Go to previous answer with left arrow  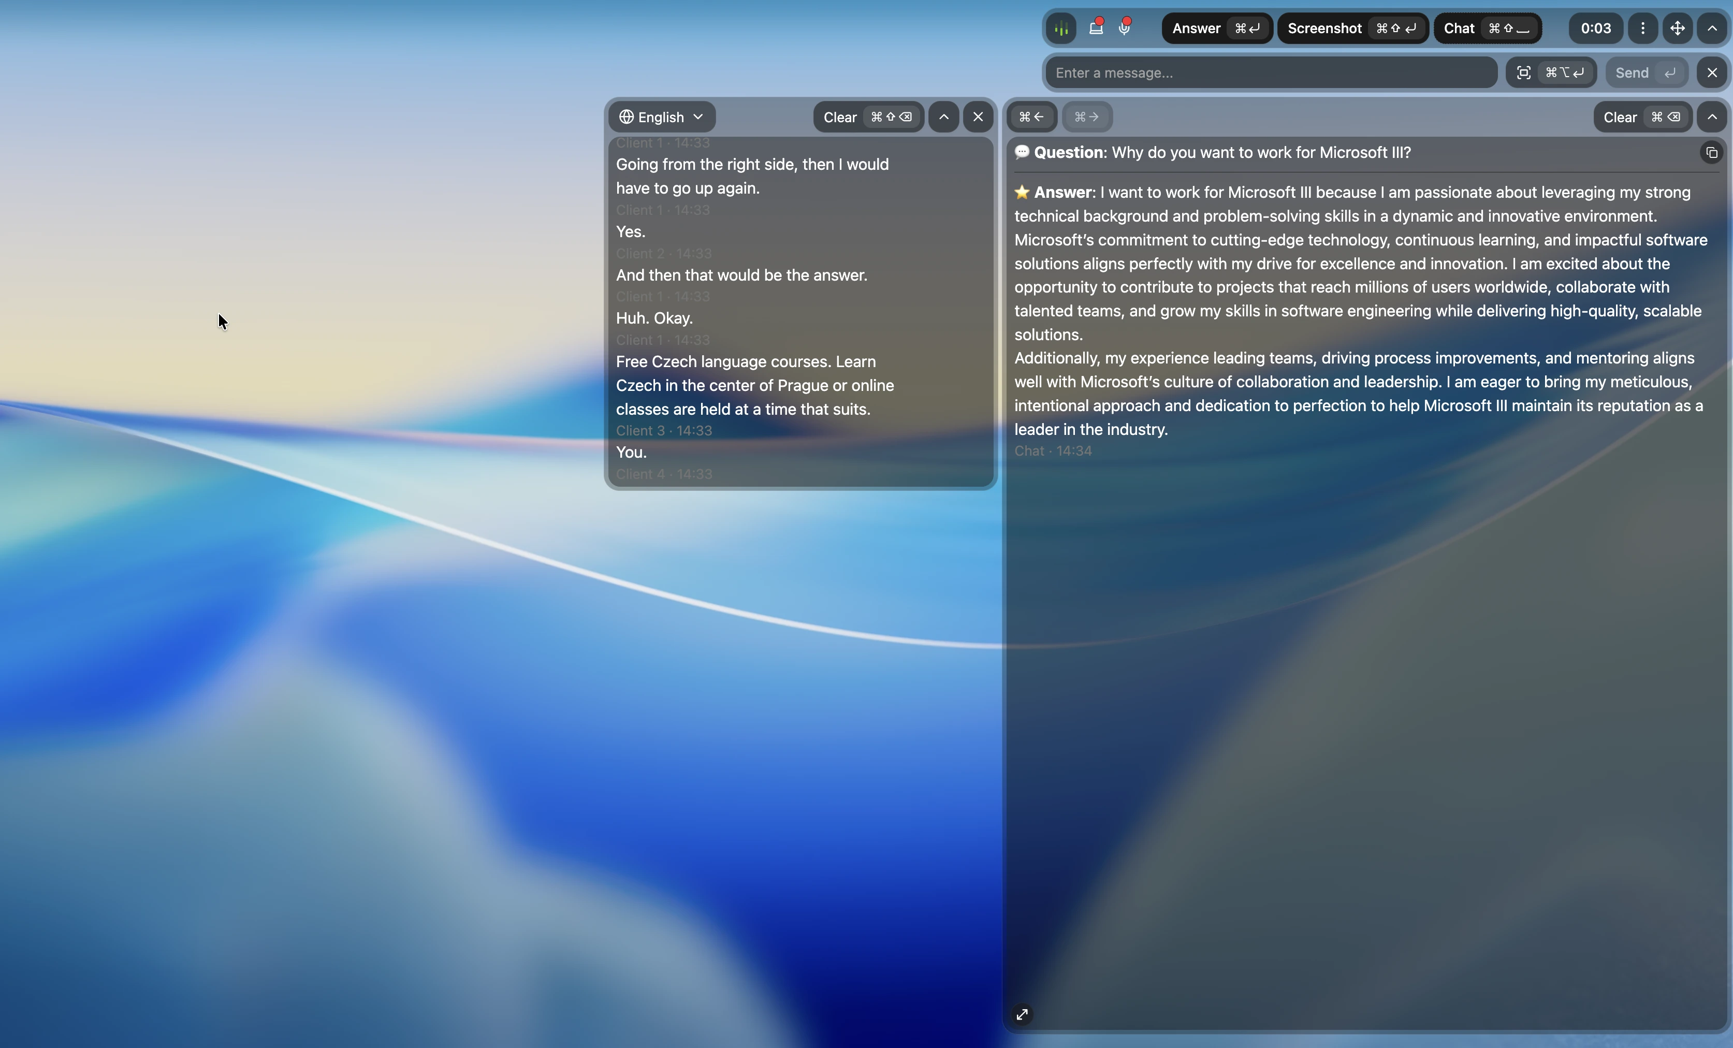pos(1032,117)
